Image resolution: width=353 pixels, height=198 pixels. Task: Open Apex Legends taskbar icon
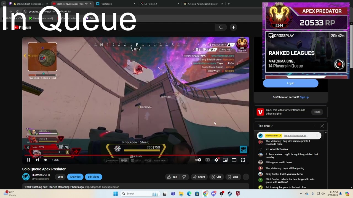click(237, 194)
